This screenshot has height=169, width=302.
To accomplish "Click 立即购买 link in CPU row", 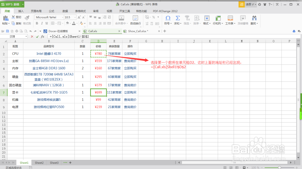I will (x=130, y=54).
